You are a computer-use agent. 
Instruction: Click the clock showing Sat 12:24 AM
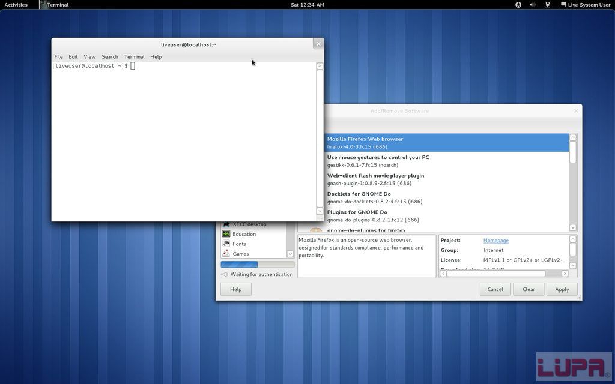tap(307, 5)
